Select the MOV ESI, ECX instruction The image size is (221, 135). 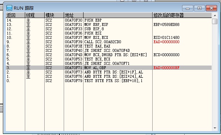pyautogui.click(x=96, y=37)
